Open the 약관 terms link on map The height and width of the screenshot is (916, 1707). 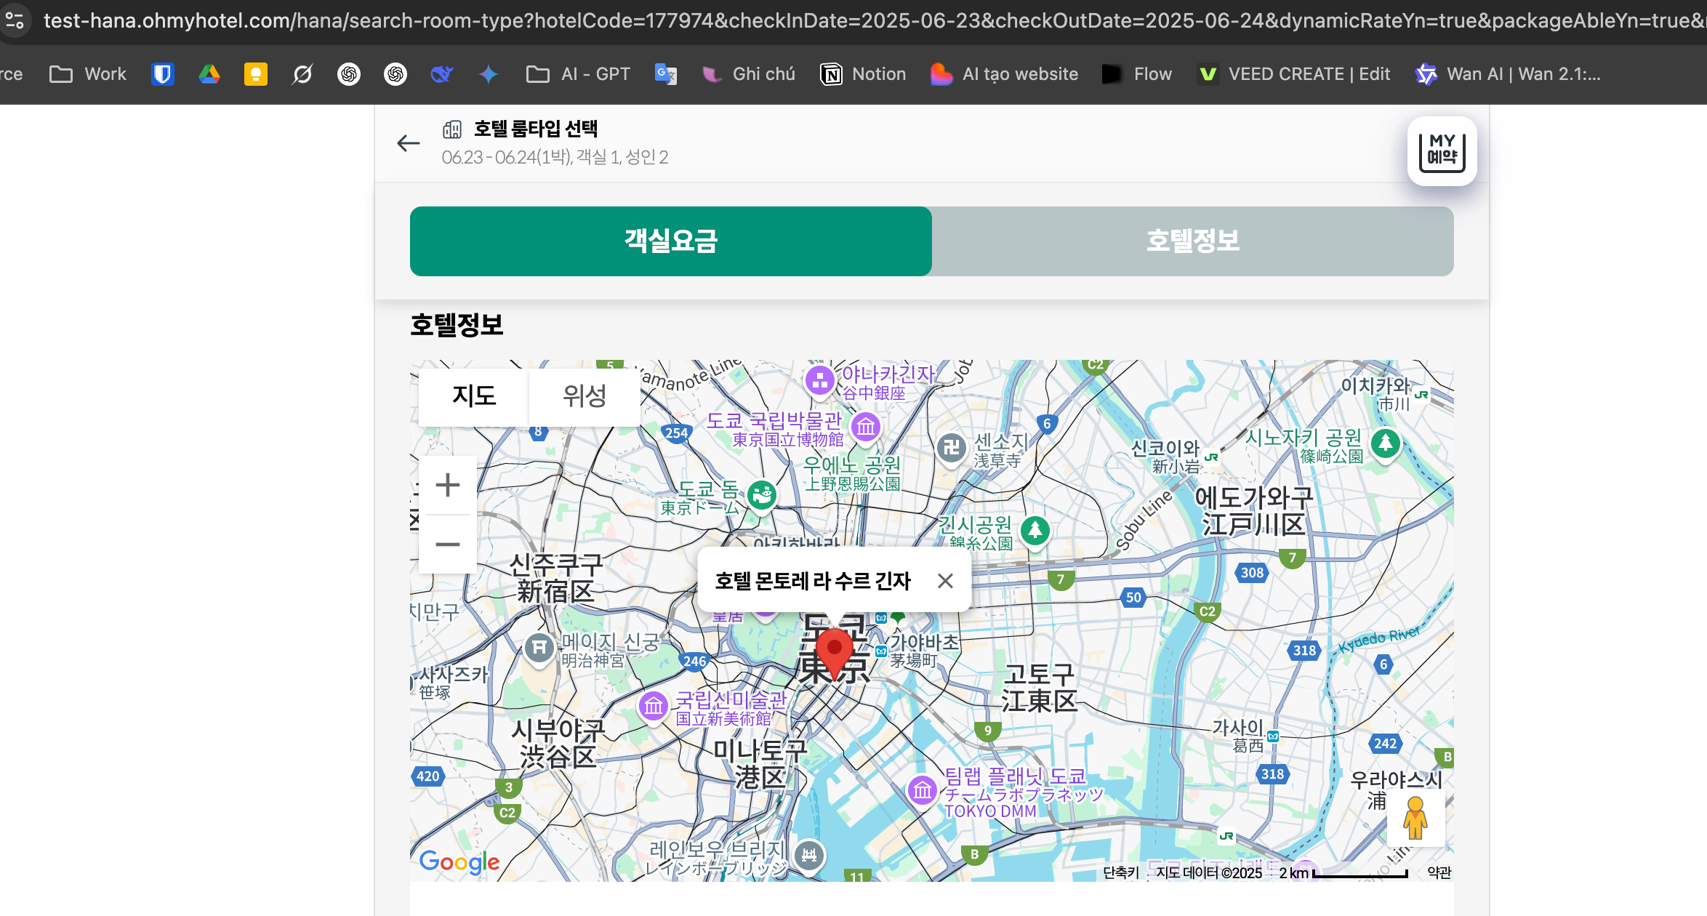point(1439,872)
